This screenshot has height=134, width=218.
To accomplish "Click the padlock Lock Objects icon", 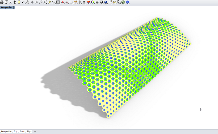I will 84,2.
